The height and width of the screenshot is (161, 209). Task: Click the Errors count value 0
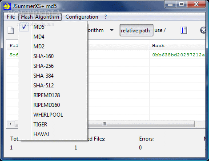point(140,148)
